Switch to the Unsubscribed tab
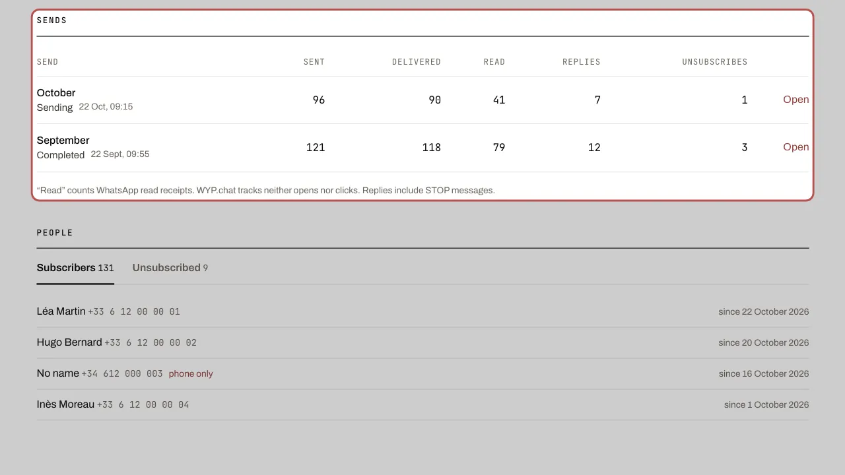The width and height of the screenshot is (845, 475). click(170, 268)
